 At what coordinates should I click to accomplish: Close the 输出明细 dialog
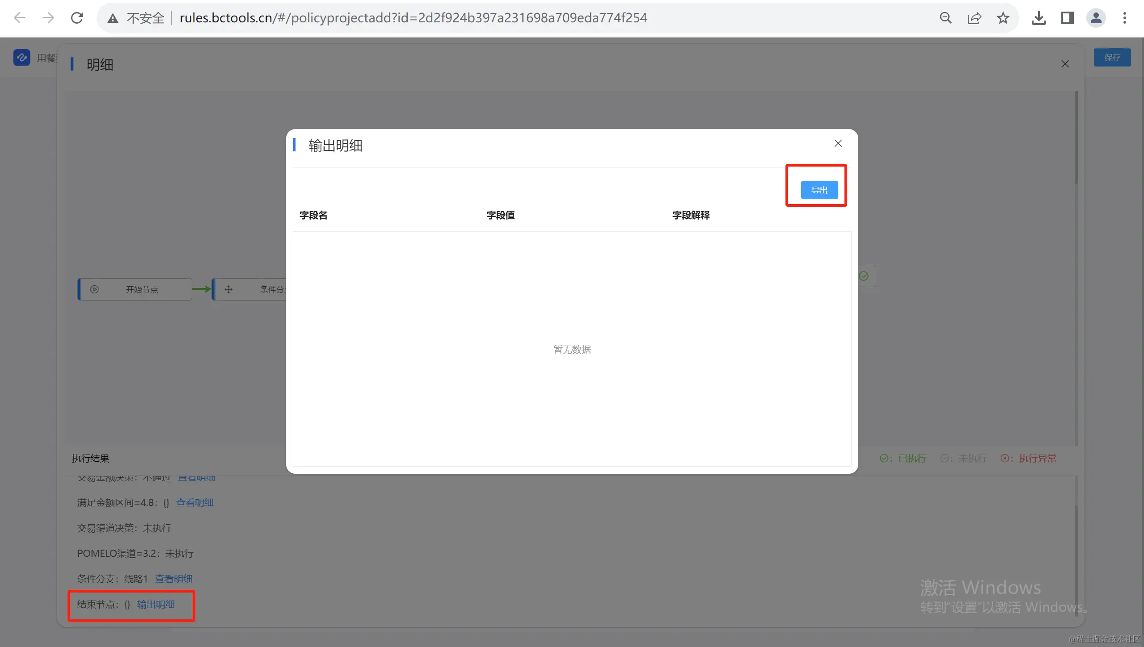[838, 143]
